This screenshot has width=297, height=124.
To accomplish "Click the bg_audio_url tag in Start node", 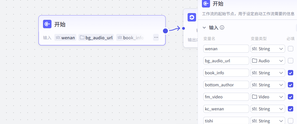I will [96, 38].
